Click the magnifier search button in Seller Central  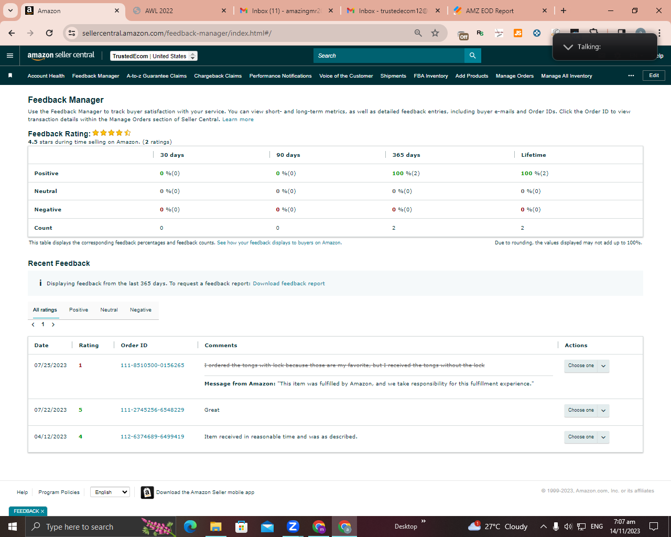click(x=472, y=56)
